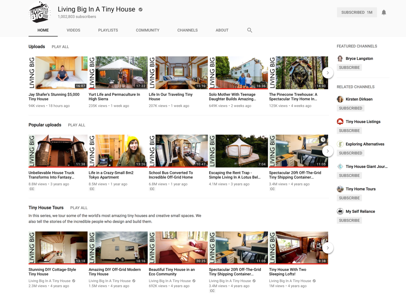The image size is (406, 298).
Task: Click the Watch Later clock icon on the container thumbnail
Action: click(323, 140)
